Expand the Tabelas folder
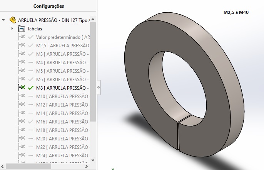 (x=12, y=28)
